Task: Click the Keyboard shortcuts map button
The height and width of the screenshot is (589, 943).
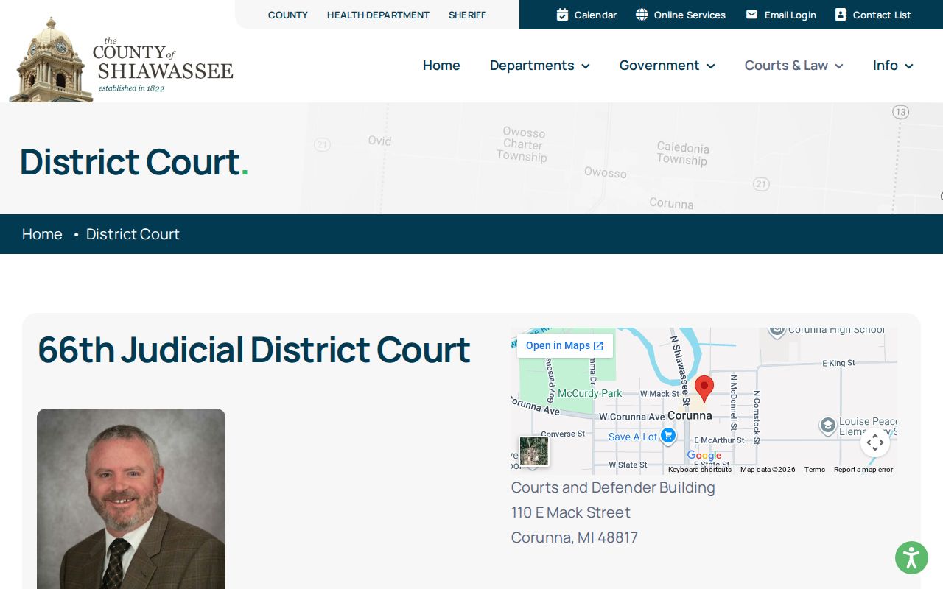Action: pyautogui.click(x=700, y=470)
